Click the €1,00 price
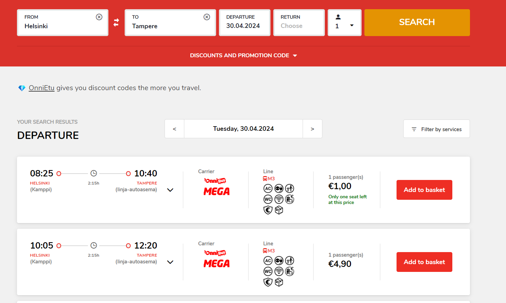Image resolution: width=506 pixels, height=303 pixels. pyautogui.click(x=340, y=186)
